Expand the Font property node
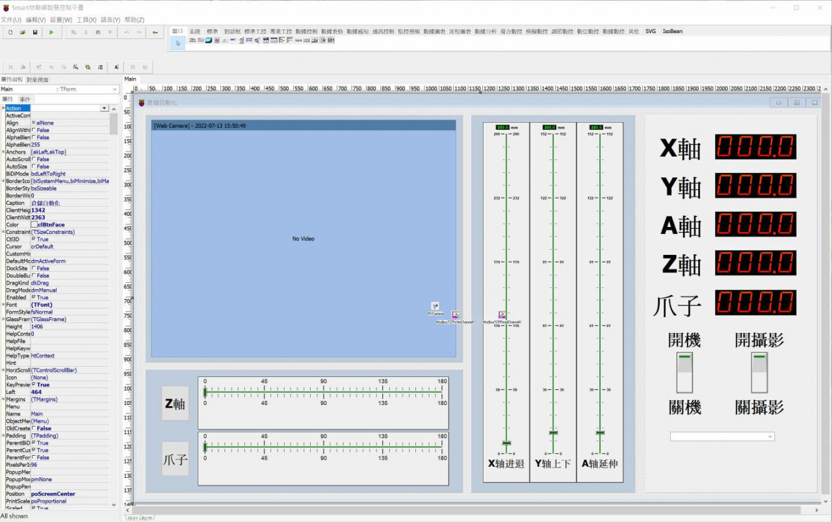 coord(3,304)
